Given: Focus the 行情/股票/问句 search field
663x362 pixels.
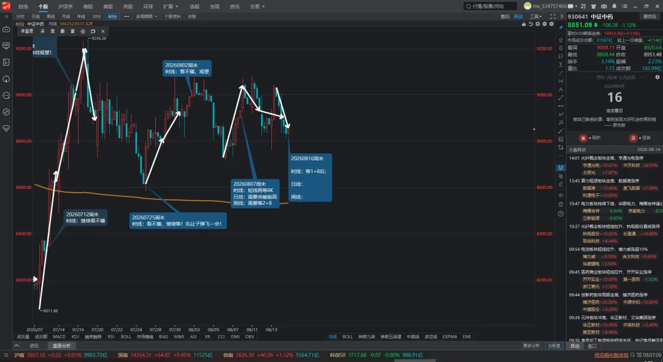Looking at the screenshot, I should pos(490,6).
